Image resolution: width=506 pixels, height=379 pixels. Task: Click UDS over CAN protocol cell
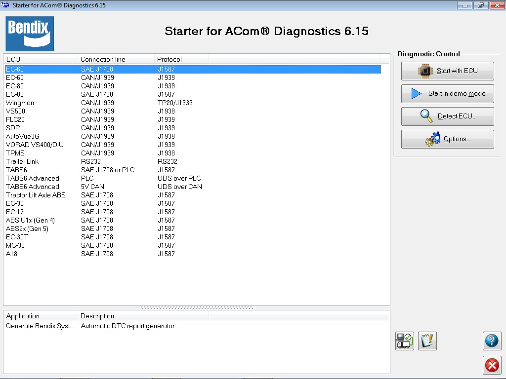tap(180, 187)
